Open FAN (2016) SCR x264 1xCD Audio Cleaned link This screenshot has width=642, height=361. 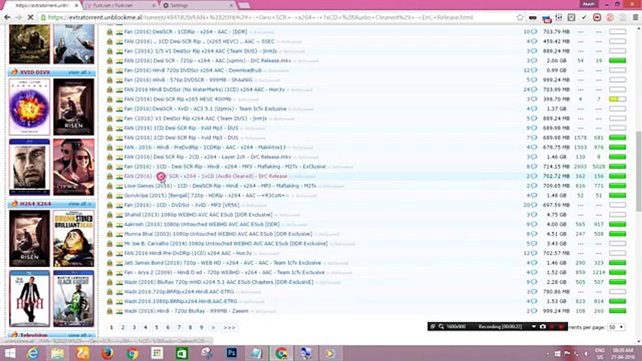pyautogui.click(x=206, y=176)
